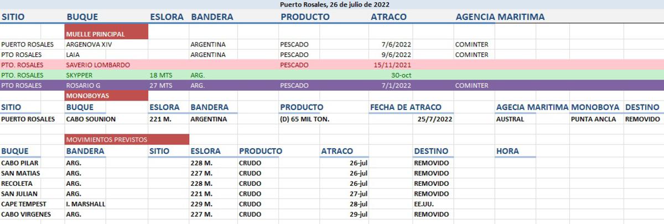
Task: Select the CAPE TEMPEST vessel cell
Action: click(x=32, y=204)
